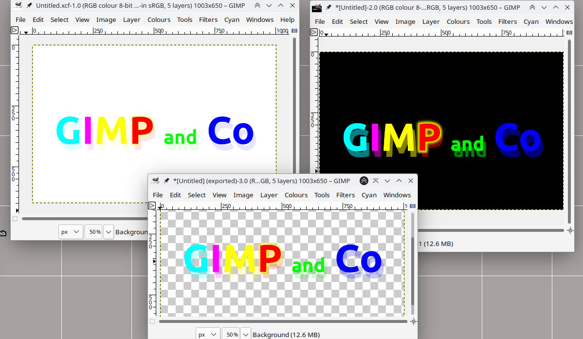Viewport: 583px width, 339px height.
Task: Open Windows menu in the [Untitled]-2.0 window
Action: point(559,21)
